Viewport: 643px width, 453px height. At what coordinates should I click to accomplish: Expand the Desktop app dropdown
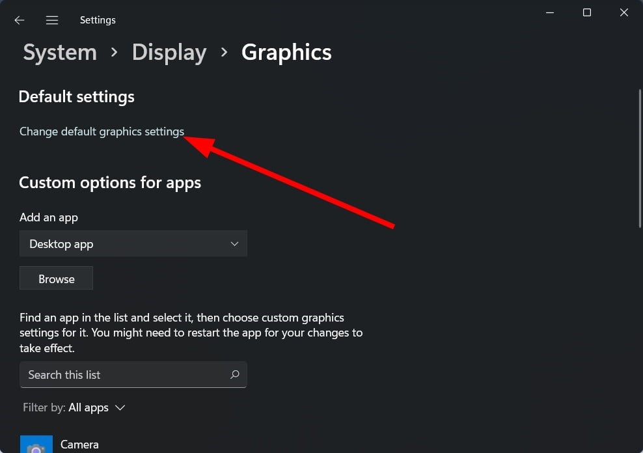(x=133, y=243)
